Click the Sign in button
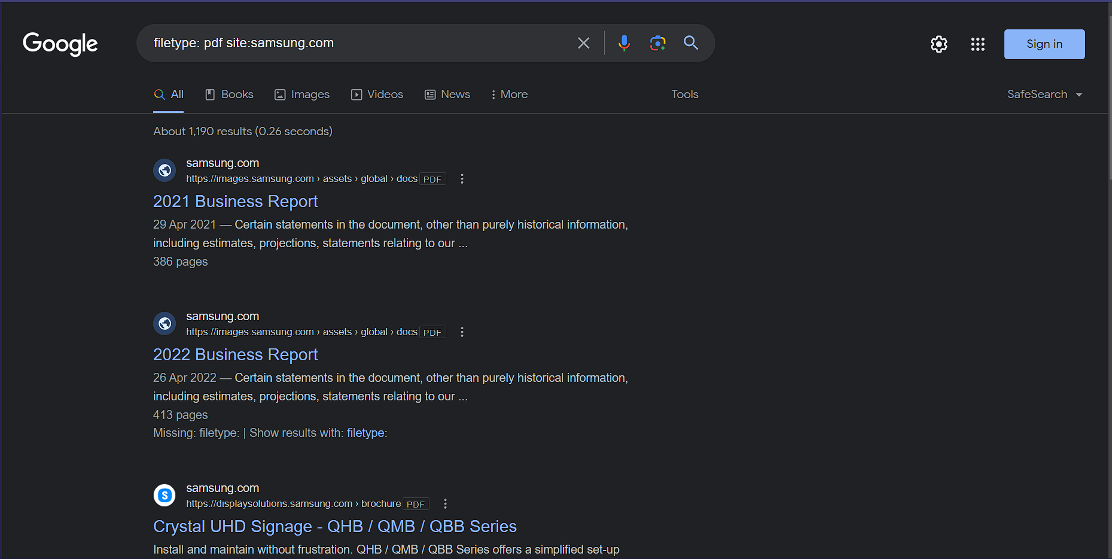1112x559 pixels. point(1044,44)
